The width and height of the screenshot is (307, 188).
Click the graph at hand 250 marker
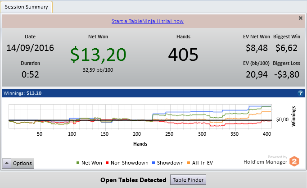tap(169, 134)
